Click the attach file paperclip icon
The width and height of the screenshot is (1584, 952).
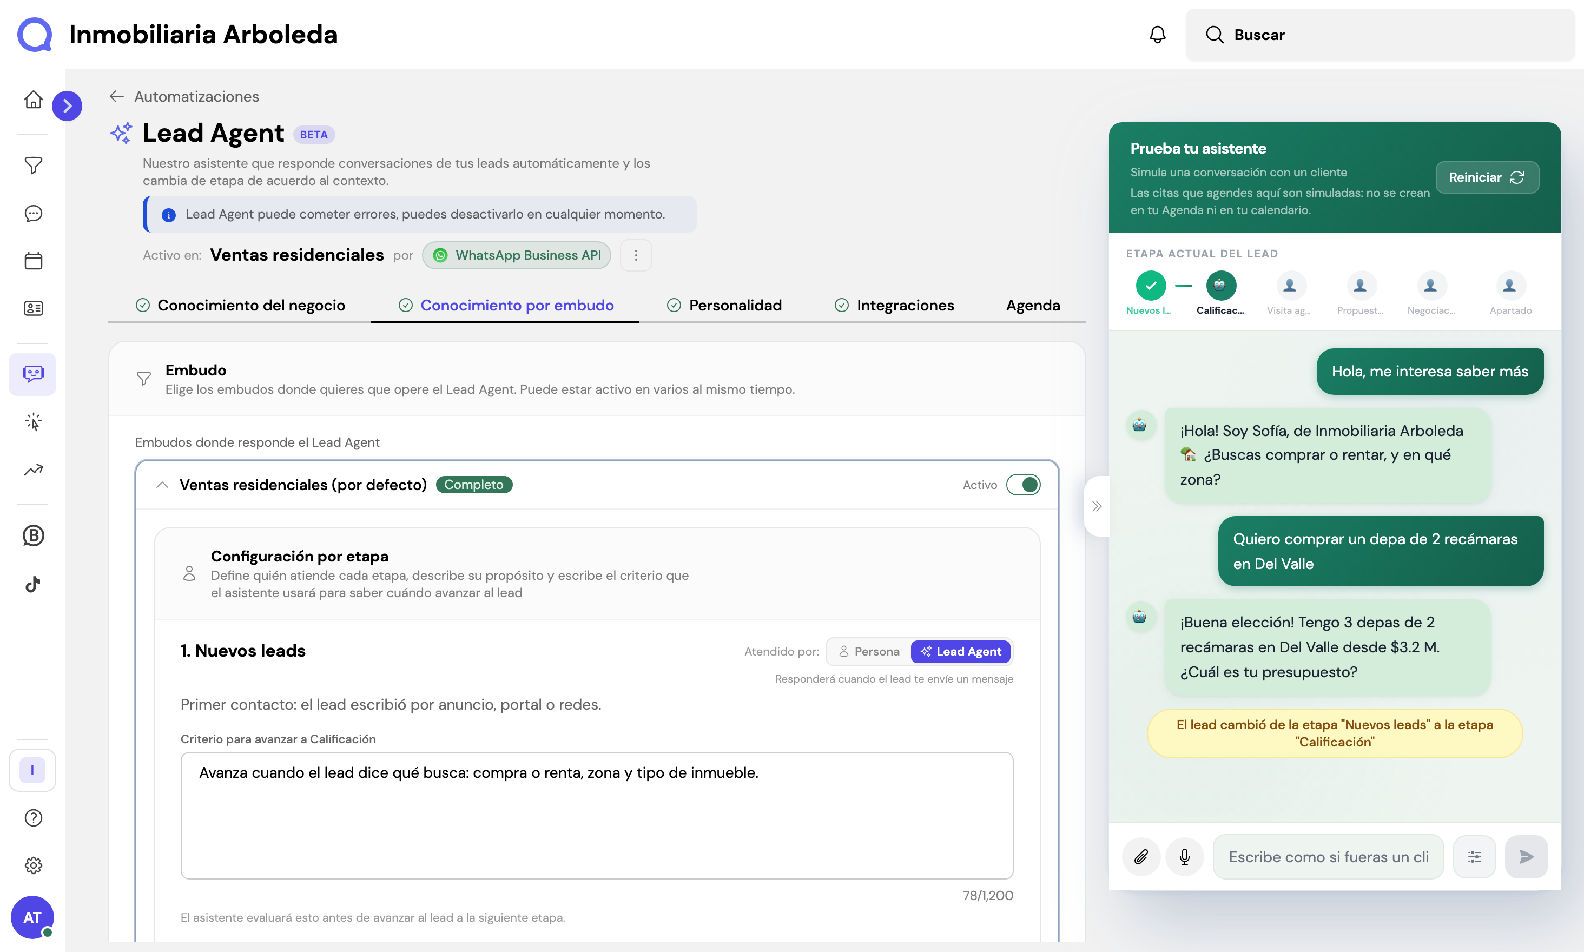1141,857
